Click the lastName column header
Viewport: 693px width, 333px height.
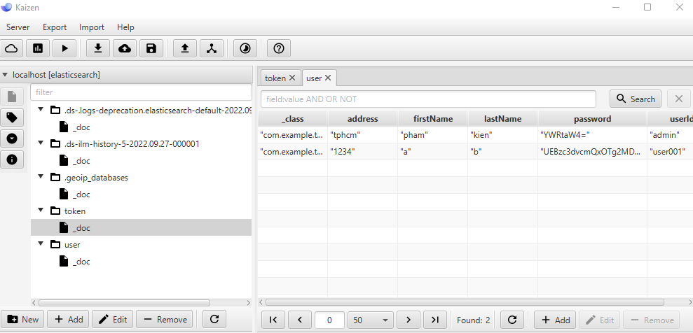click(502, 119)
